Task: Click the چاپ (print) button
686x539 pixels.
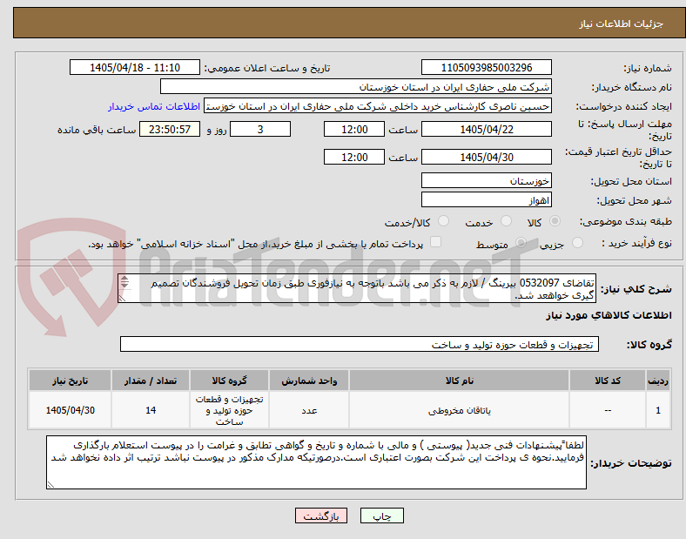Action: (x=381, y=515)
